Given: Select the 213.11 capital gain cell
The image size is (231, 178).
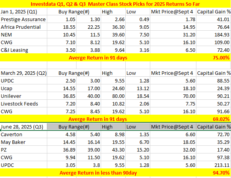Looking at the screenshot, I should 214,165.
